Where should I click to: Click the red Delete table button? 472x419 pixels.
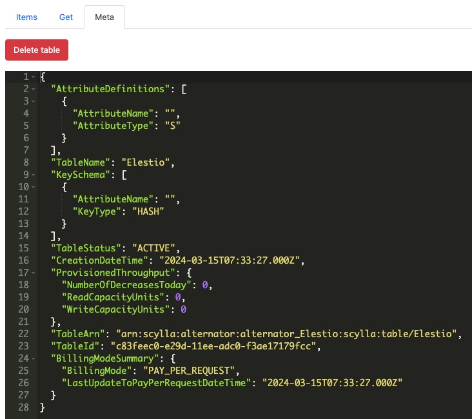pos(37,50)
